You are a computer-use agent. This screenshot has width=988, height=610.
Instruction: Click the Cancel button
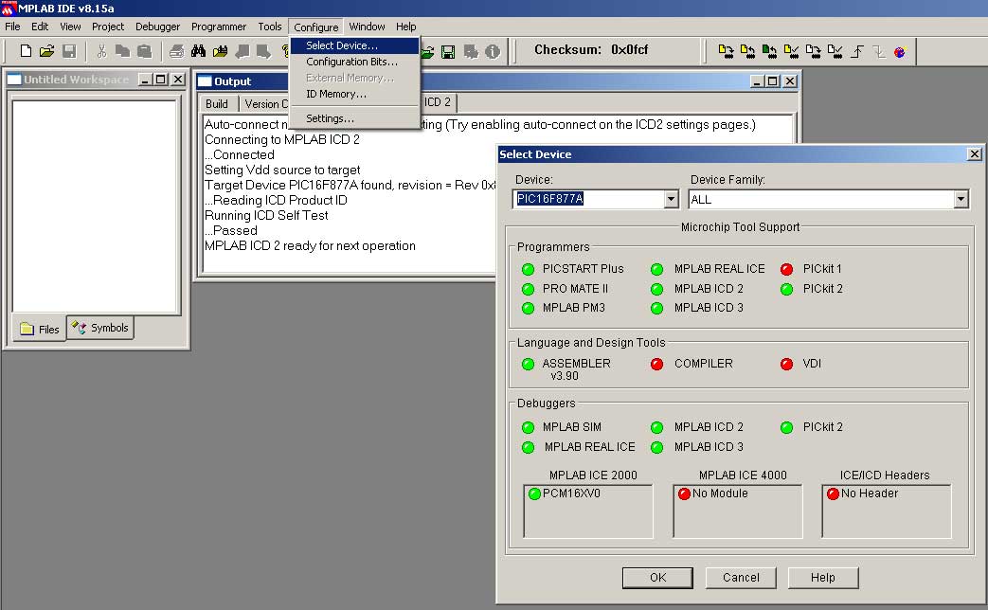[741, 578]
